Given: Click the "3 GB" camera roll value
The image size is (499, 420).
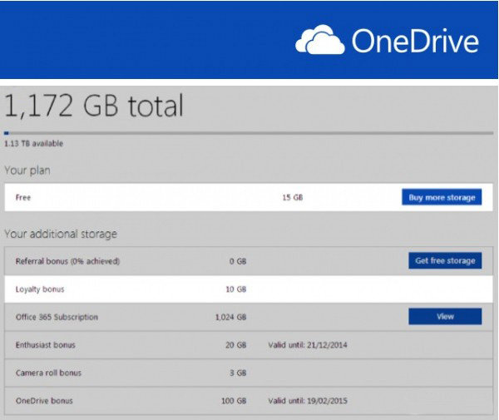Looking at the screenshot, I should coord(238,373).
